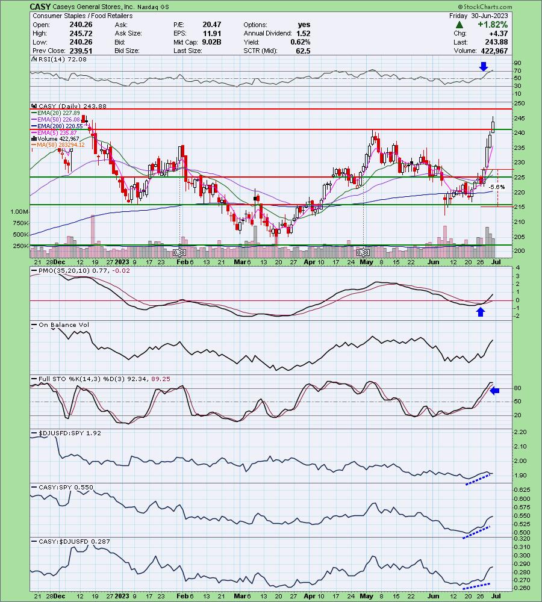Click the green up-triangle change indicator

459,25
